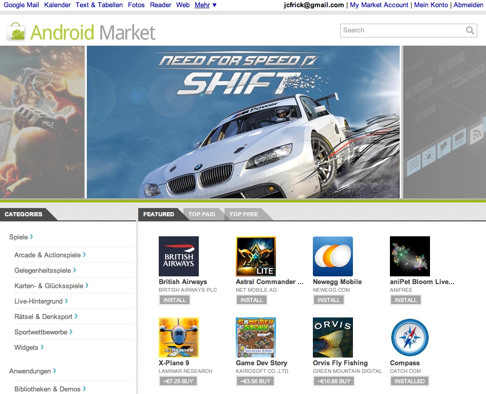Viewport: 486px width, 394px height.
Task: Install aniPet Bloom Live wallpaper
Action: (x=406, y=300)
